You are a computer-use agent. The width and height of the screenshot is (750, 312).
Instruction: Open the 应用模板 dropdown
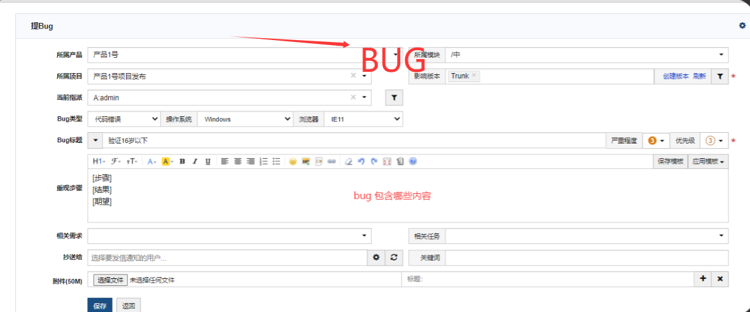[x=709, y=161]
